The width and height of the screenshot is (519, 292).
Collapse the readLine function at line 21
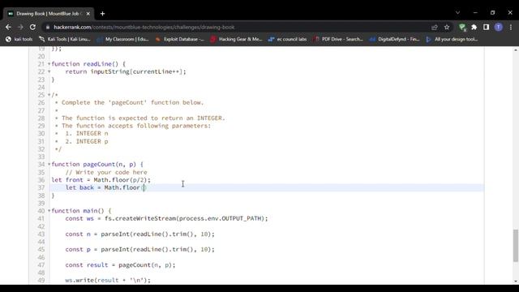coord(49,64)
